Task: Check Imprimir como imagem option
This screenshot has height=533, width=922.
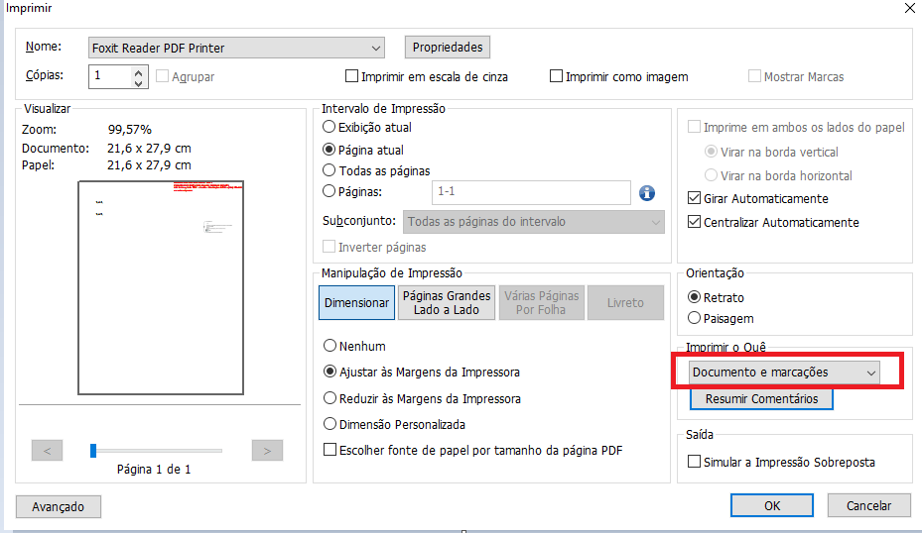Action: point(556,76)
